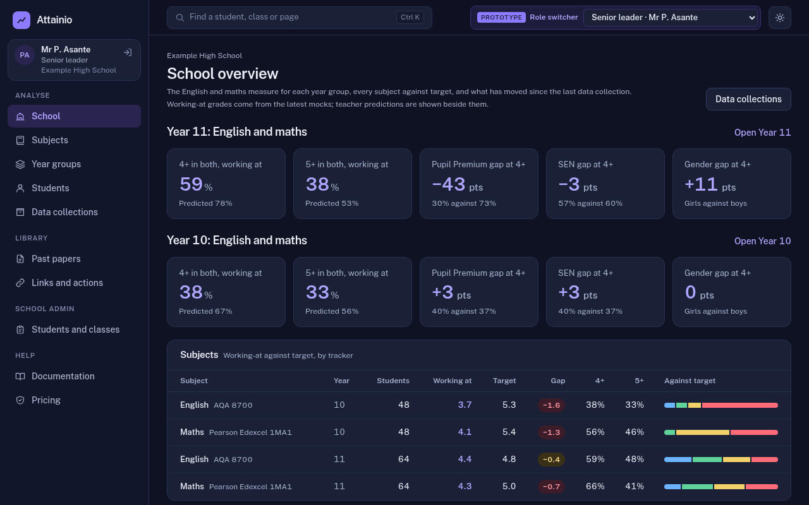Click the Past papers document icon
The height and width of the screenshot is (505, 809).
coord(20,259)
